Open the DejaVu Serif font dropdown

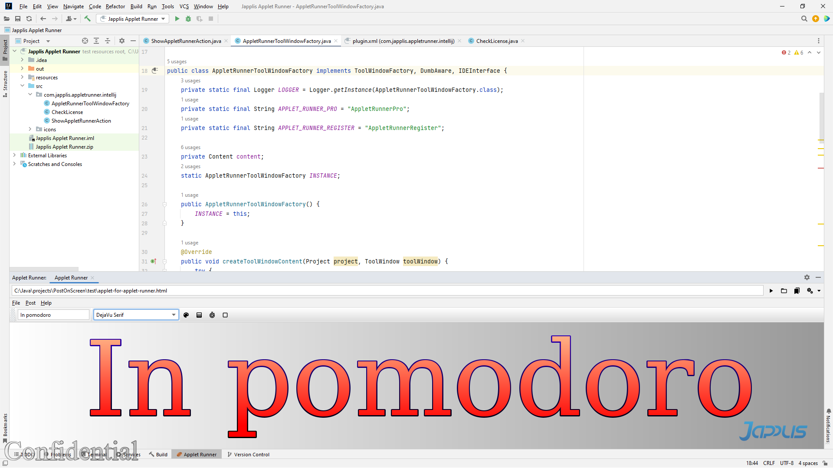[174, 315]
